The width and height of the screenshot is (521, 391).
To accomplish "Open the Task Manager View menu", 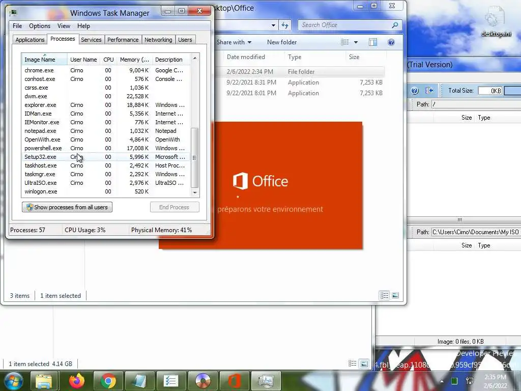I will pyautogui.click(x=64, y=26).
